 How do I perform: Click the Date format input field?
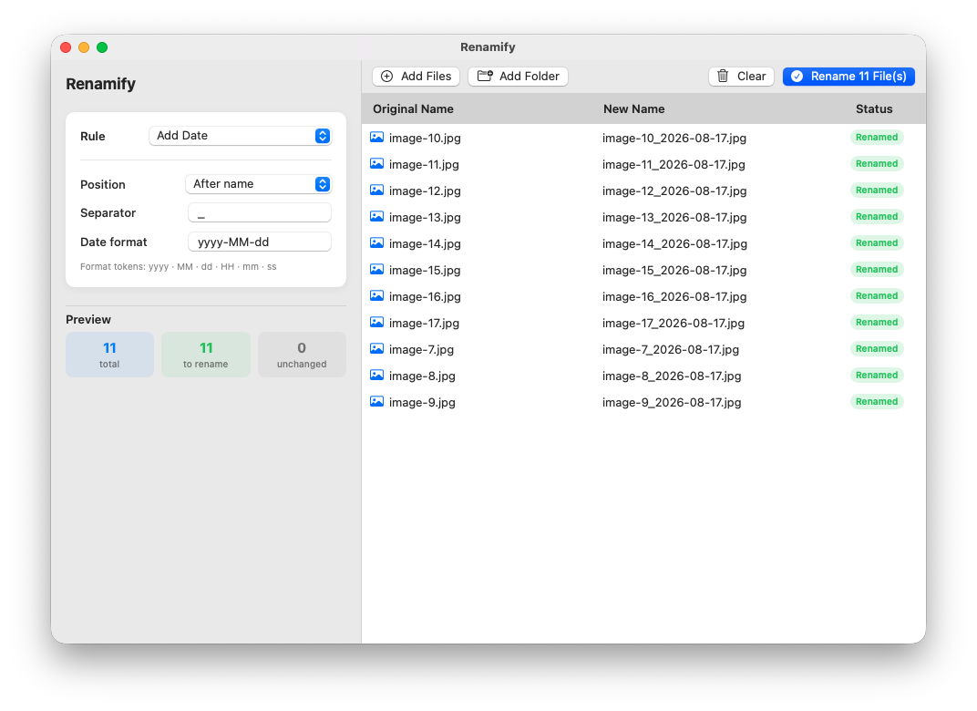259,242
